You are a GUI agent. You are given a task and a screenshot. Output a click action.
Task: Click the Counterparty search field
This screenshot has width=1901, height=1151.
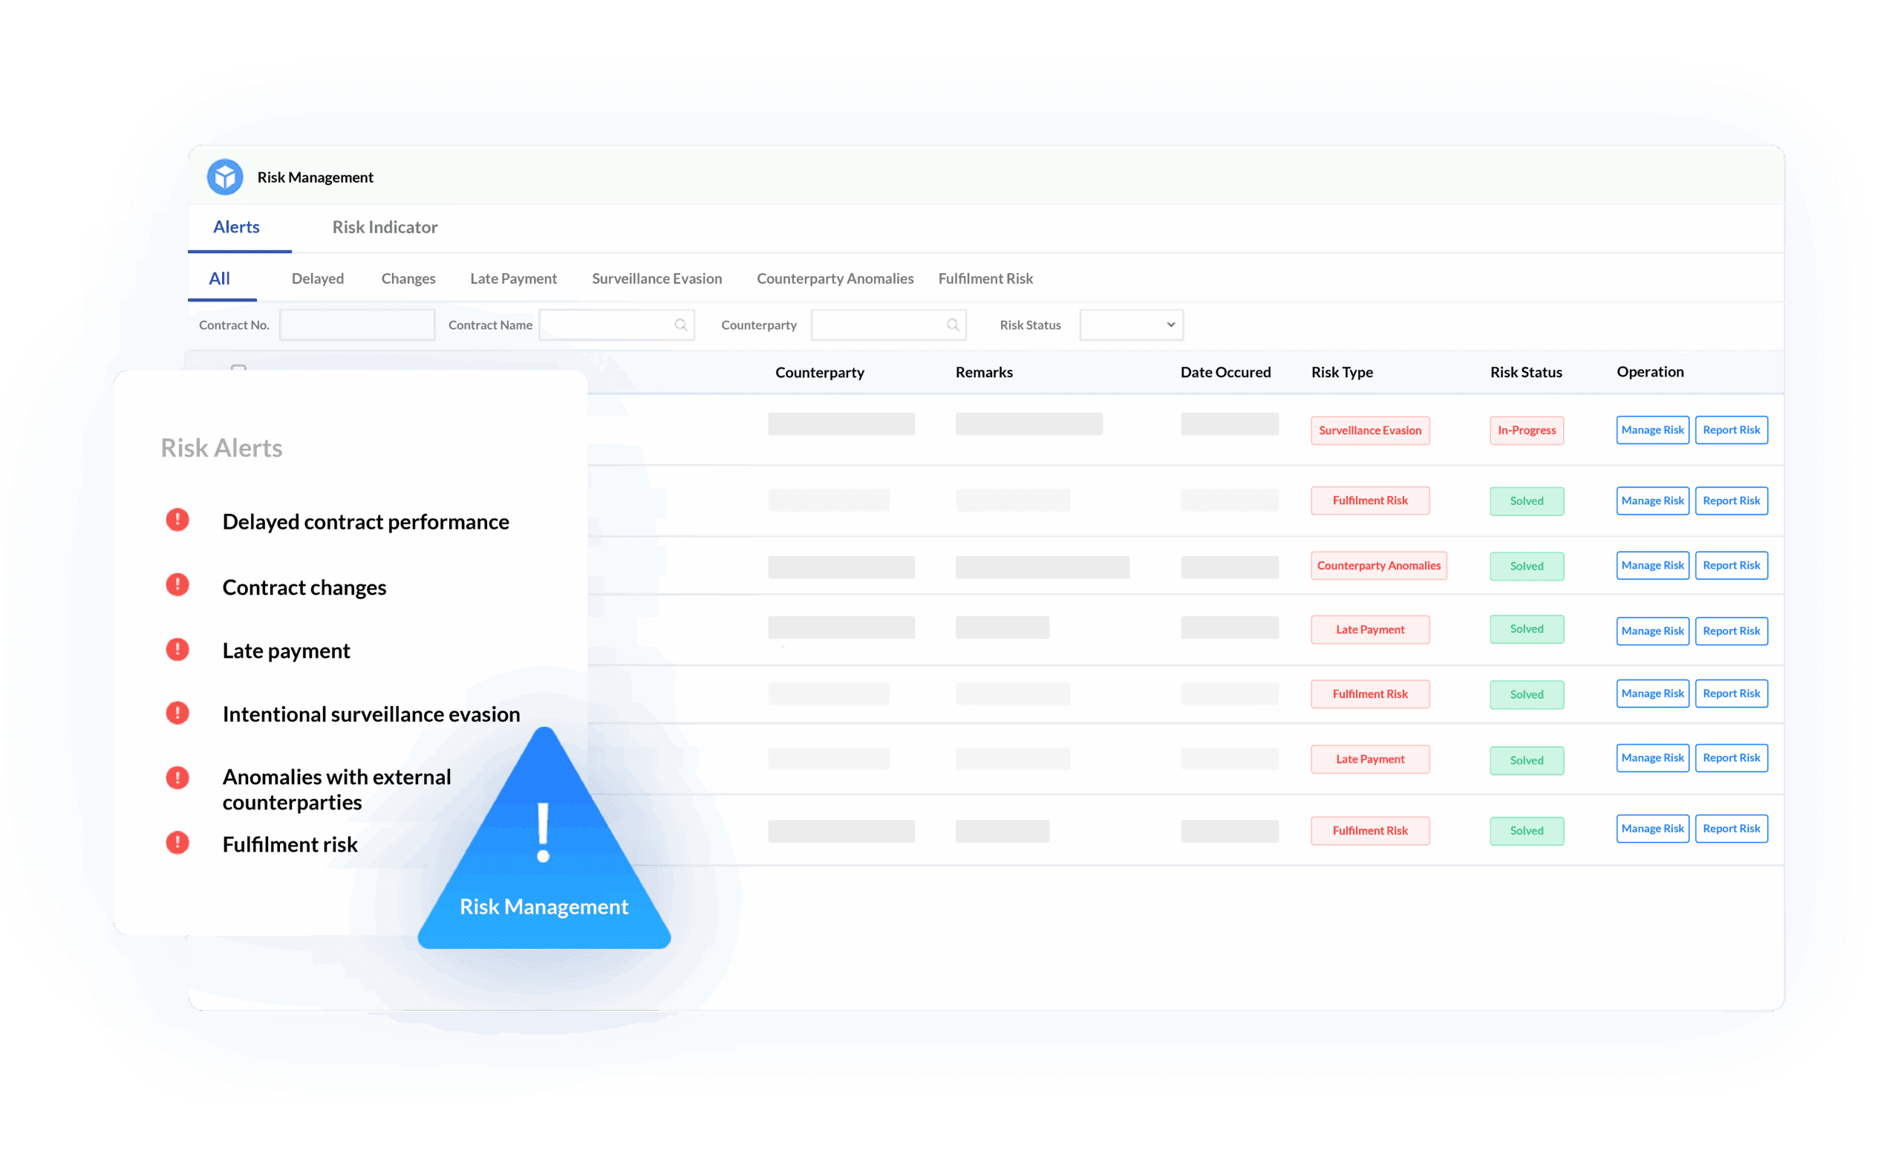click(888, 325)
